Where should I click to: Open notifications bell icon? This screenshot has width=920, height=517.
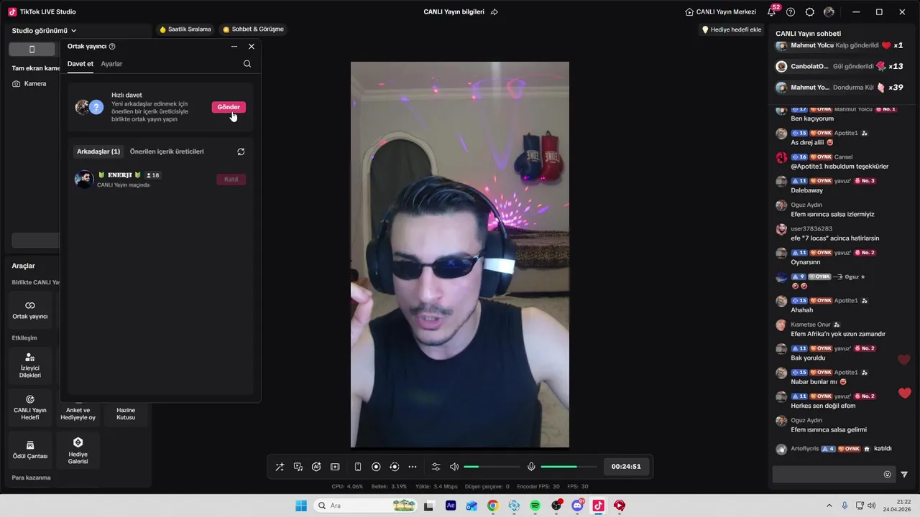pyautogui.click(x=772, y=11)
